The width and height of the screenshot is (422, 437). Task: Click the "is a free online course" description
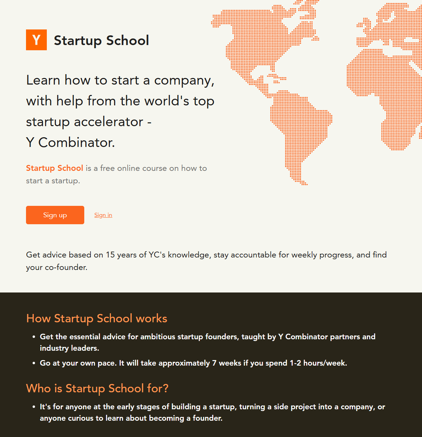click(x=146, y=168)
